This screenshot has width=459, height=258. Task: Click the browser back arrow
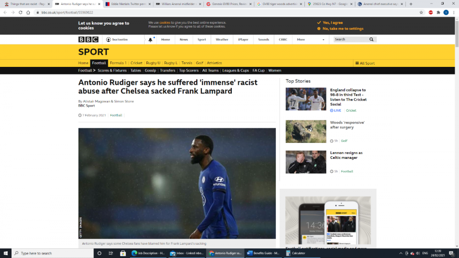[x=5, y=12]
